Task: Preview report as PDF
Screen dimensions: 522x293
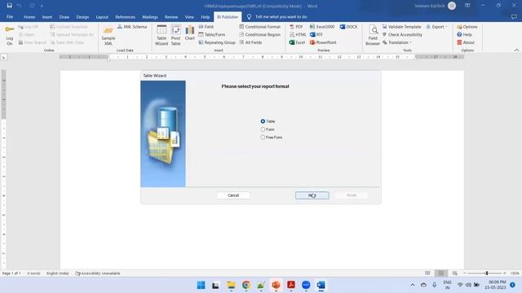Action: click(296, 27)
